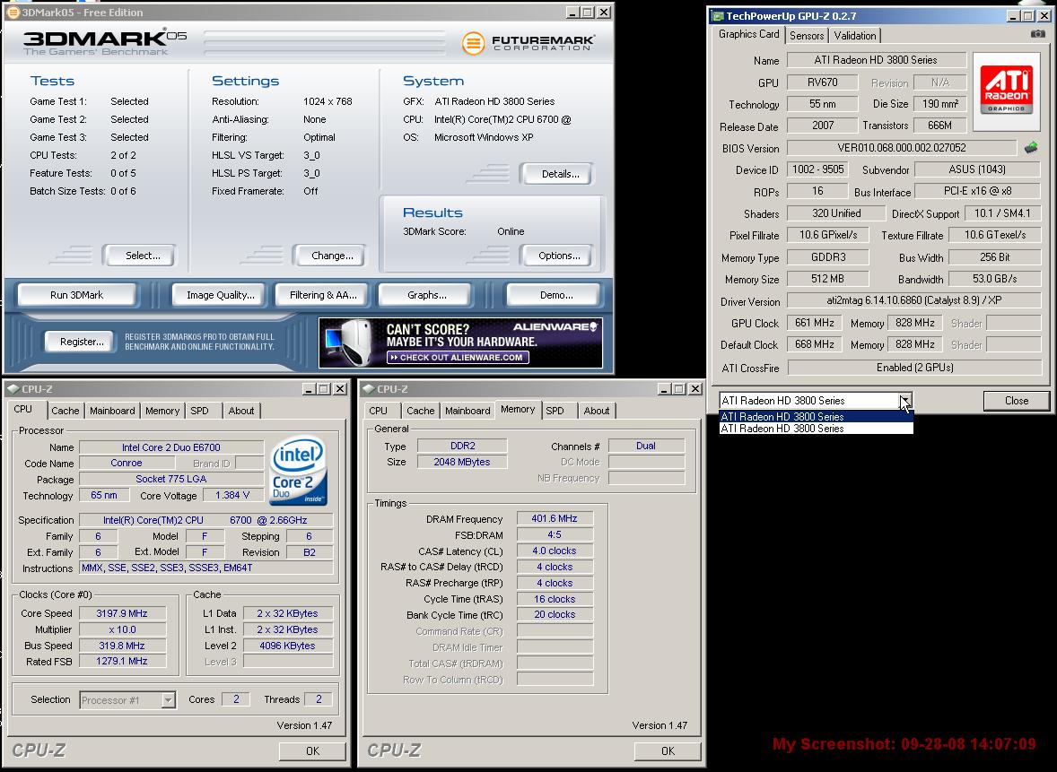
Task: Click the Core Voltage 1.384 V value
Action: (x=232, y=495)
